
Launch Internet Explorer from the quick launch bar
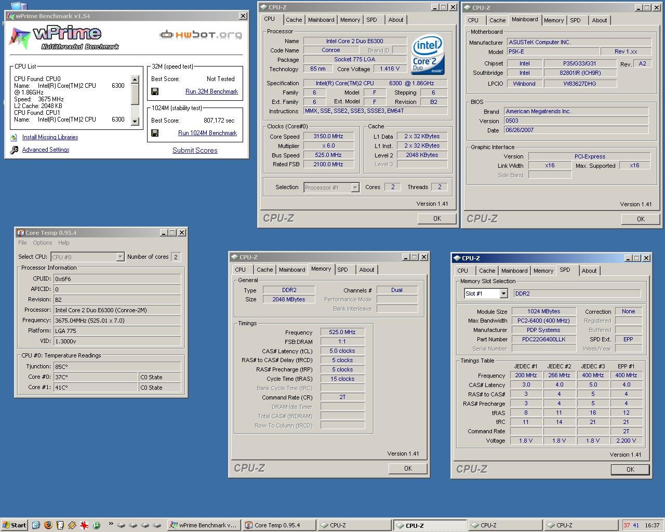[x=36, y=525]
